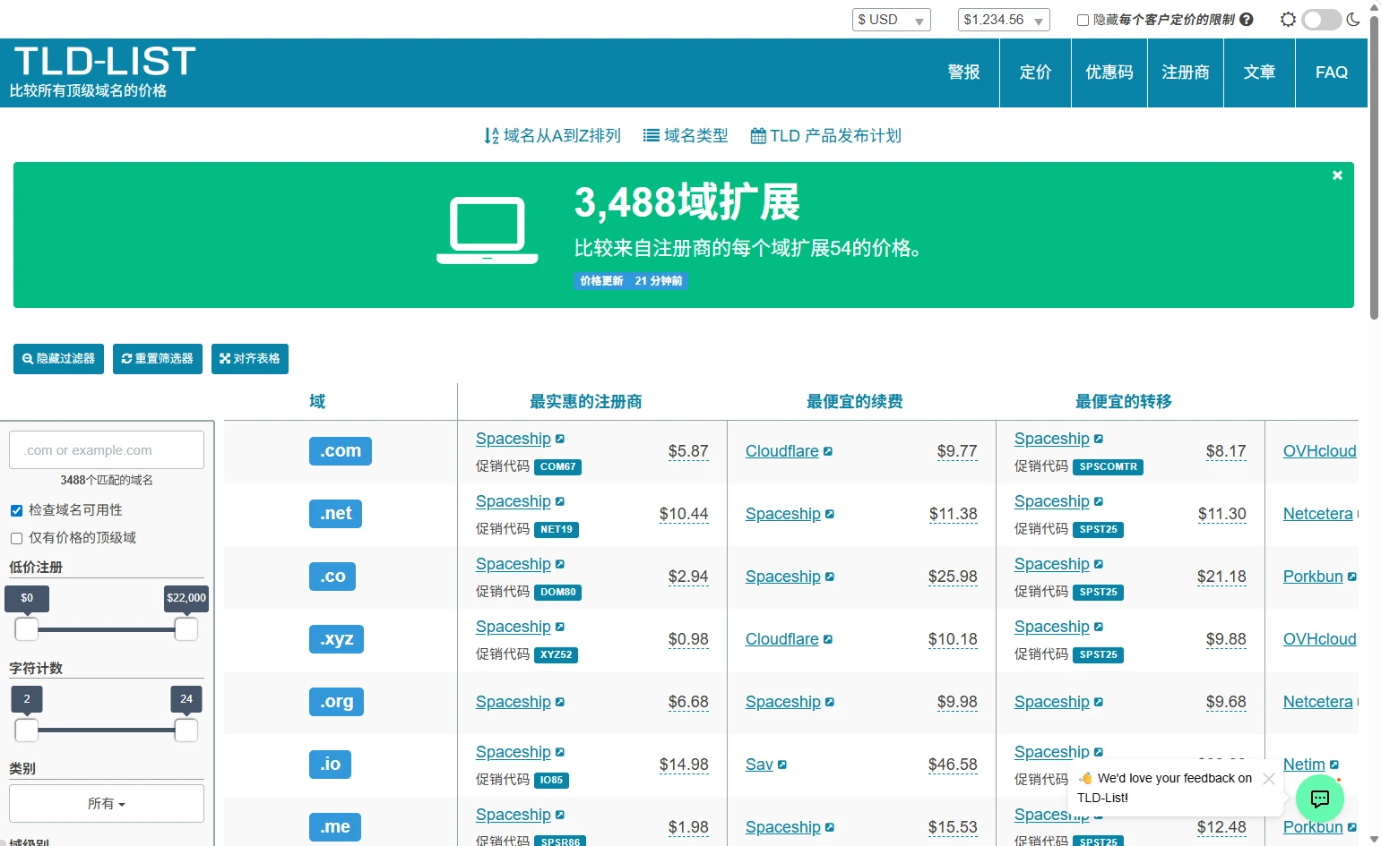Go to the FAQ menu item
This screenshot has width=1381, height=846.
(x=1331, y=73)
